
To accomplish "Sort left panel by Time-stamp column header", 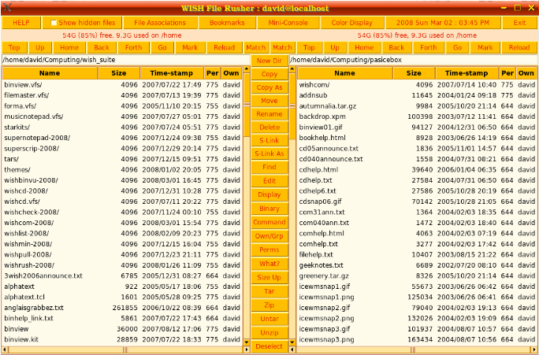I will tap(172, 73).
